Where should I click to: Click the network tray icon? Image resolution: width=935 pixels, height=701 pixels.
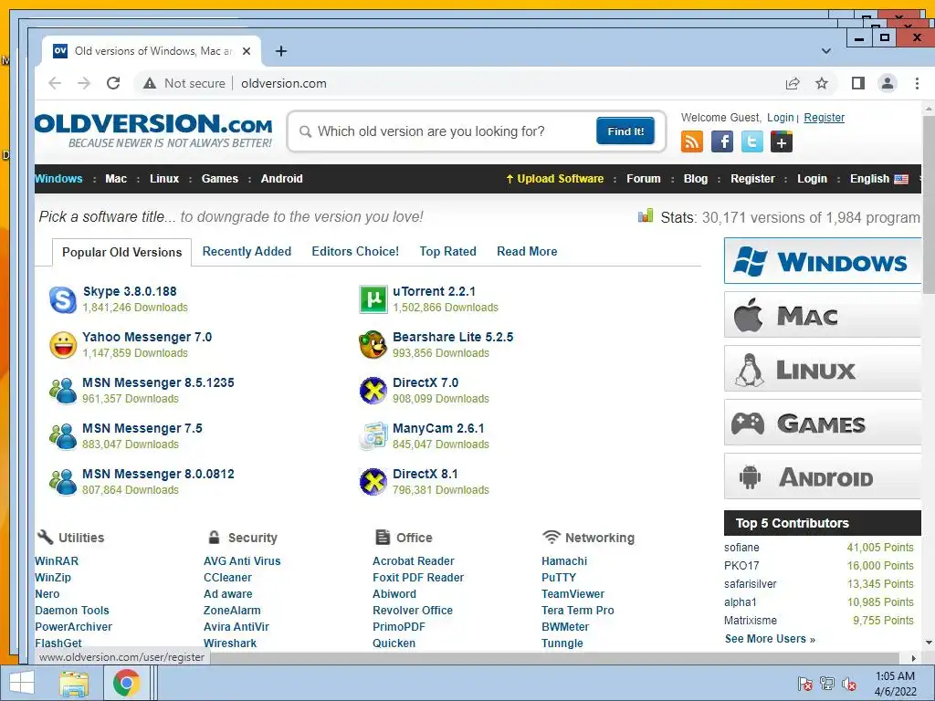coord(827,684)
